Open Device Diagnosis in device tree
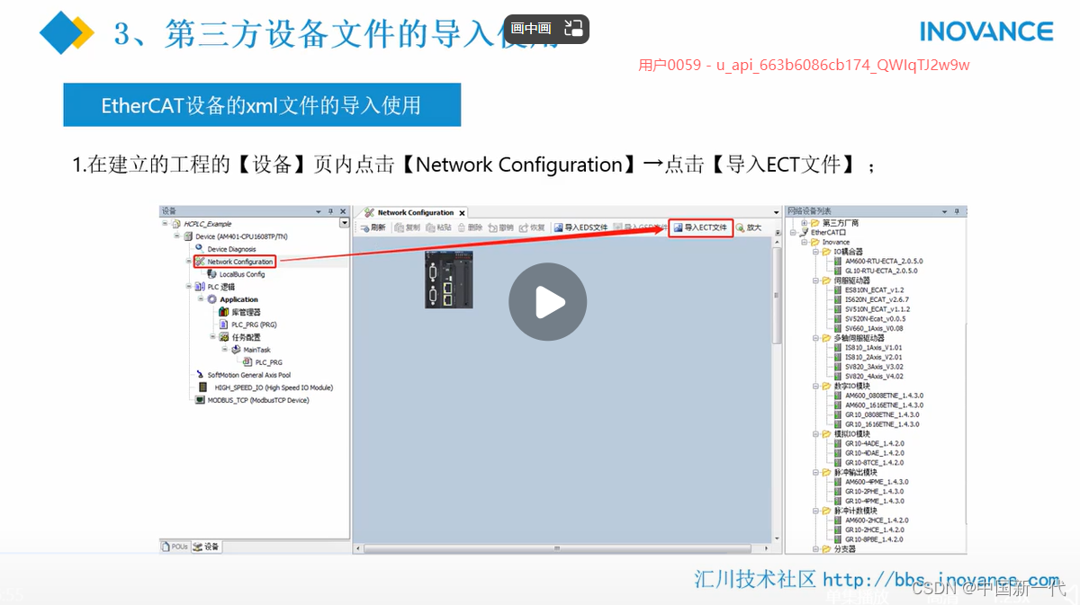The image size is (1080, 605). point(226,249)
